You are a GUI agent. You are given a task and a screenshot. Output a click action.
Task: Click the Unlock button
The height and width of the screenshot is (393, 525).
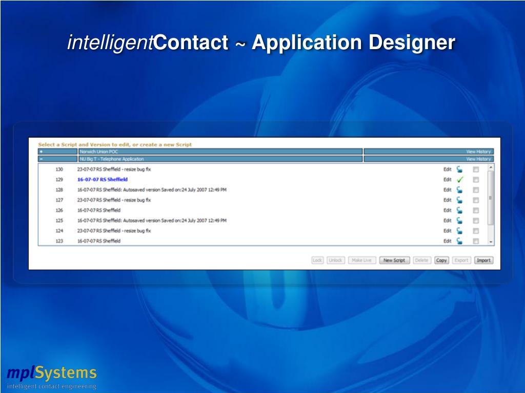tap(335, 260)
